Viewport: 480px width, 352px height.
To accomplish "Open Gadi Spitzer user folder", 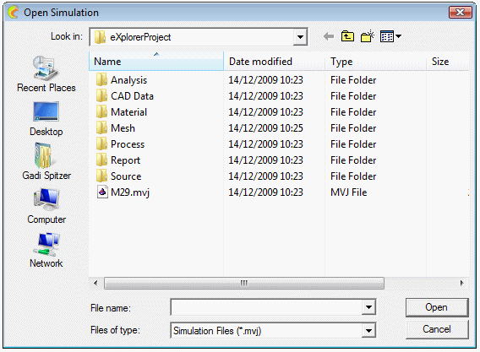I will point(46,162).
